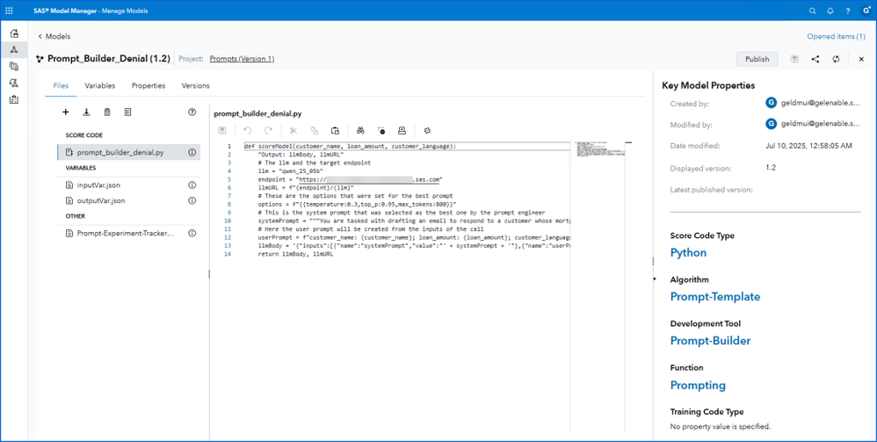Open the search icon in top bar
877x442 pixels.
pos(813,11)
